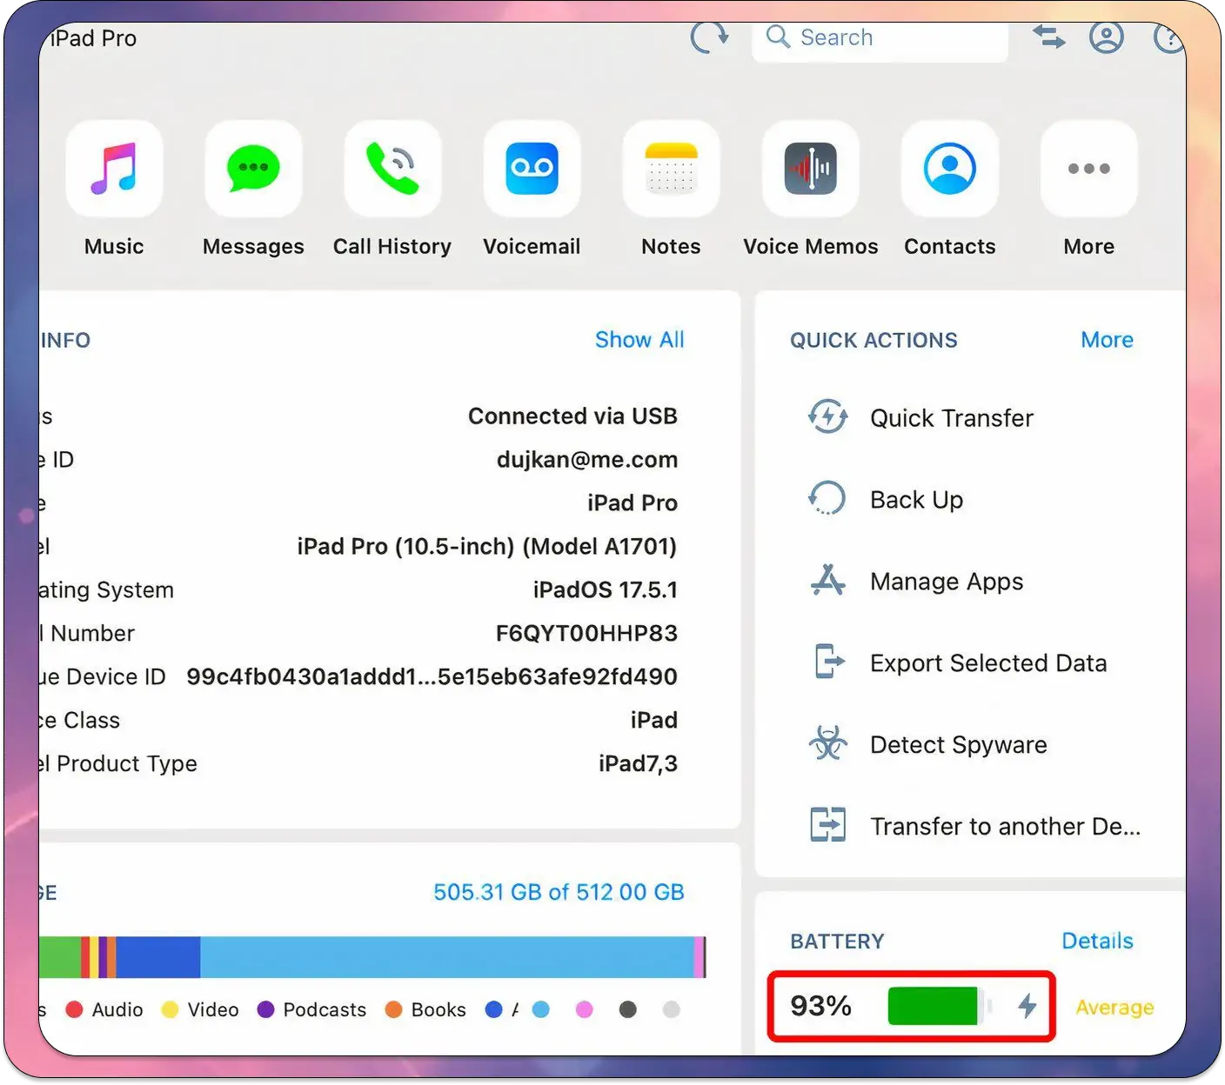Click the iPad Pro window title
Image resolution: width=1225 pixels, height=1085 pixels.
point(92,38)
